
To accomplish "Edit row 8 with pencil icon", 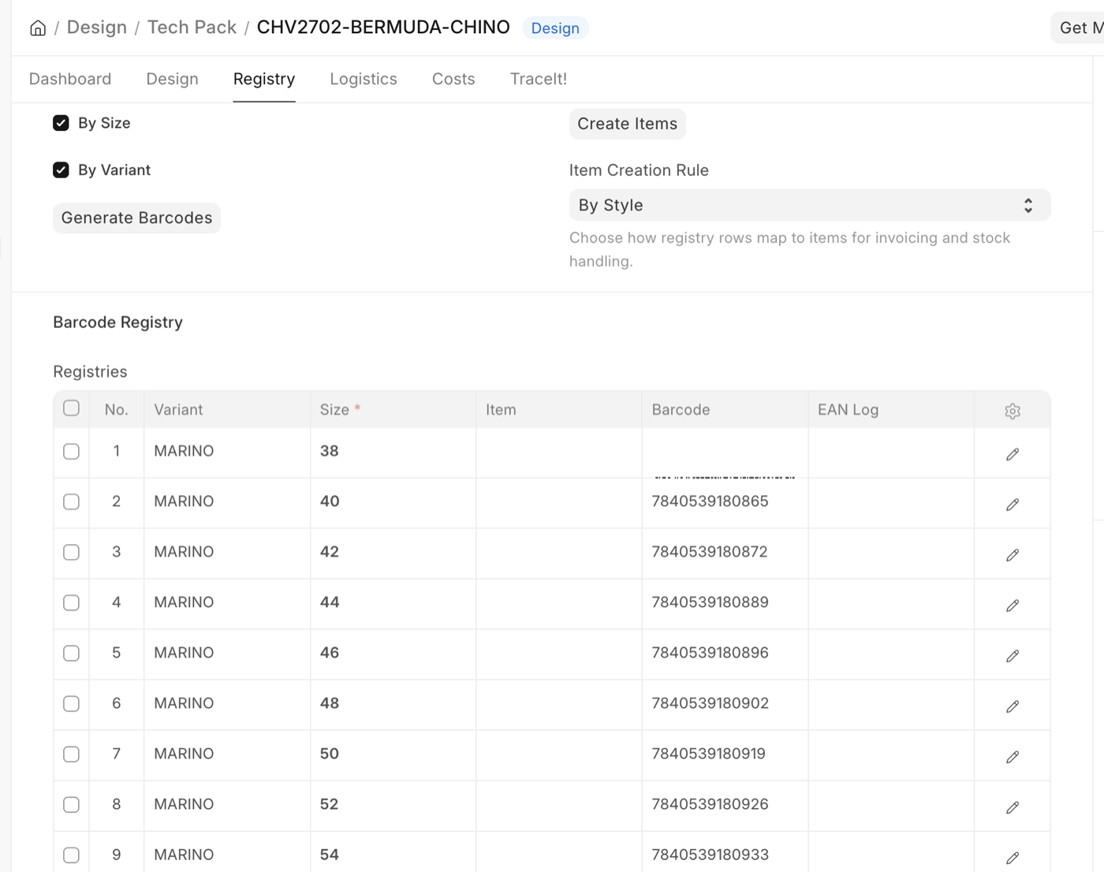I will click(1013, 807).
